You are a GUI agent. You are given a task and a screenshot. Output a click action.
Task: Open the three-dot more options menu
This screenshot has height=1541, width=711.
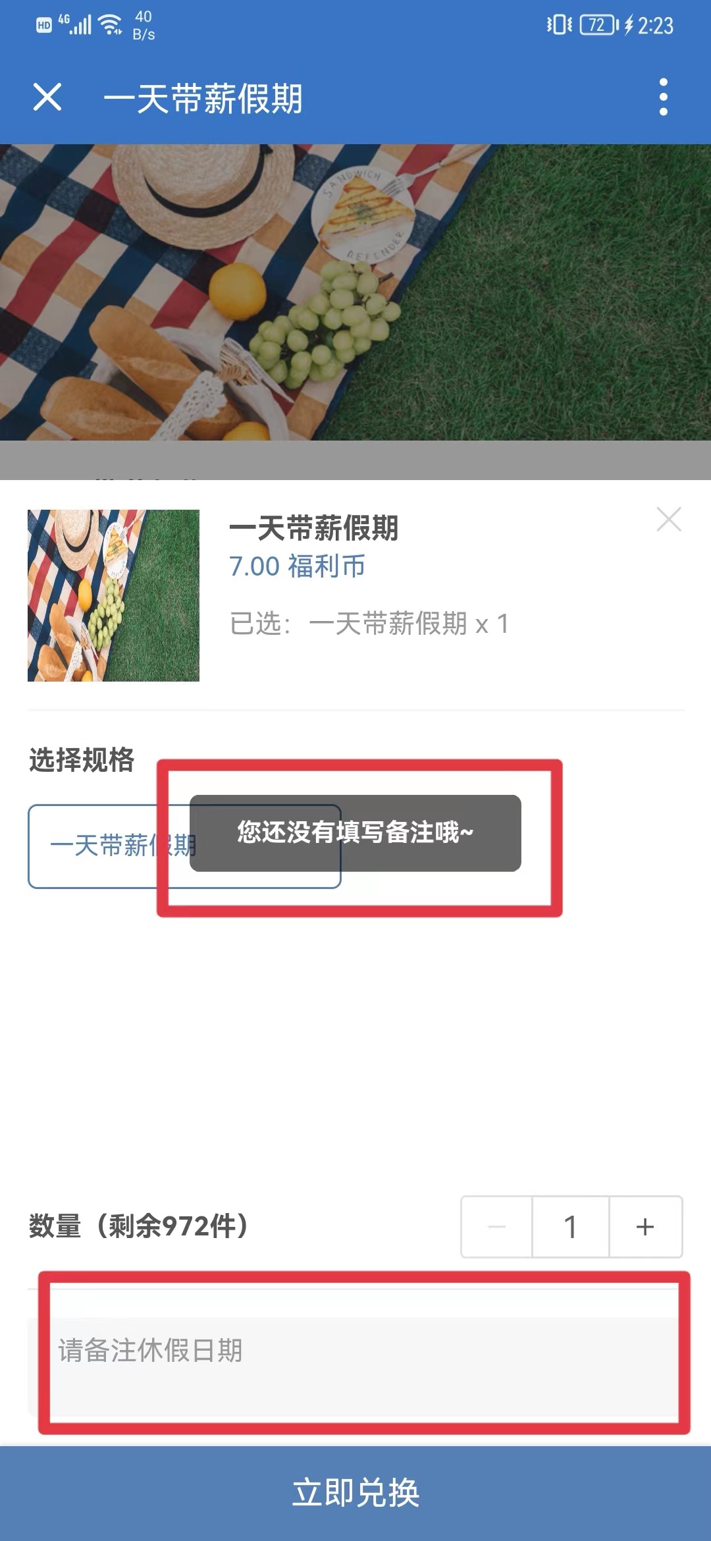pos(664,97)
